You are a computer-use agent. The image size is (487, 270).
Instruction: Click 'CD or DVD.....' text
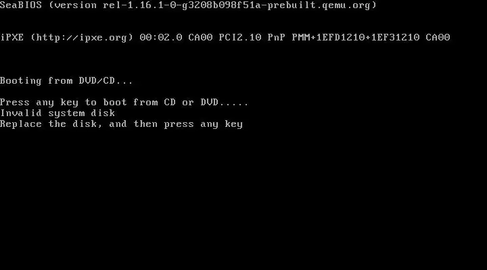206,103
